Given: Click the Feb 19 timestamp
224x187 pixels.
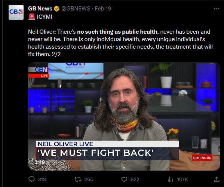Looking at the screenshot, I should click(x=103, y=9).
